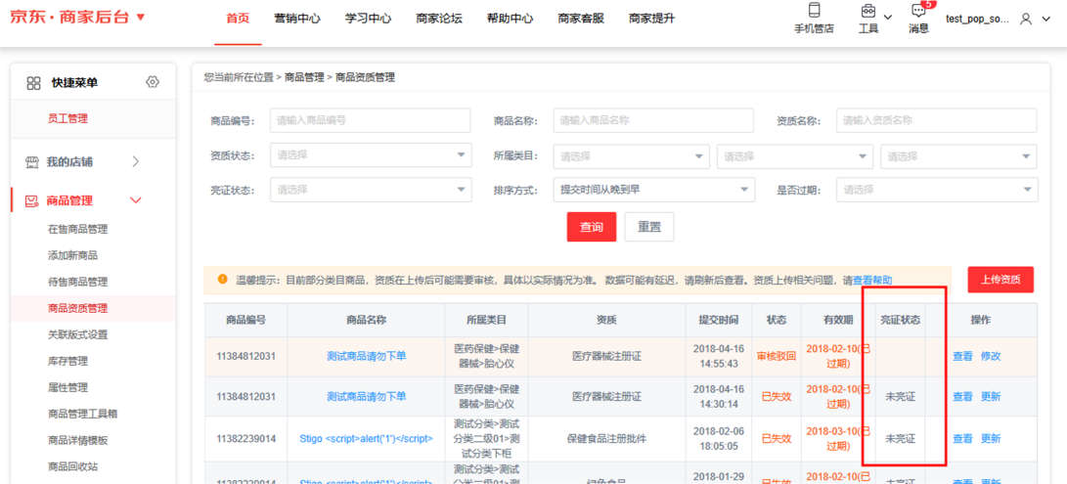Screen dimensions: 1067x484
Task: Open 待售商品管理 in the sidebar
Action: pos(77,282)
